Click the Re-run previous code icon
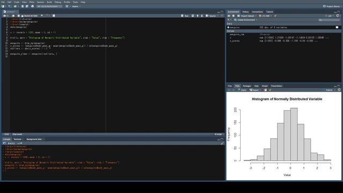343x193 pixels. coord(193,16)
